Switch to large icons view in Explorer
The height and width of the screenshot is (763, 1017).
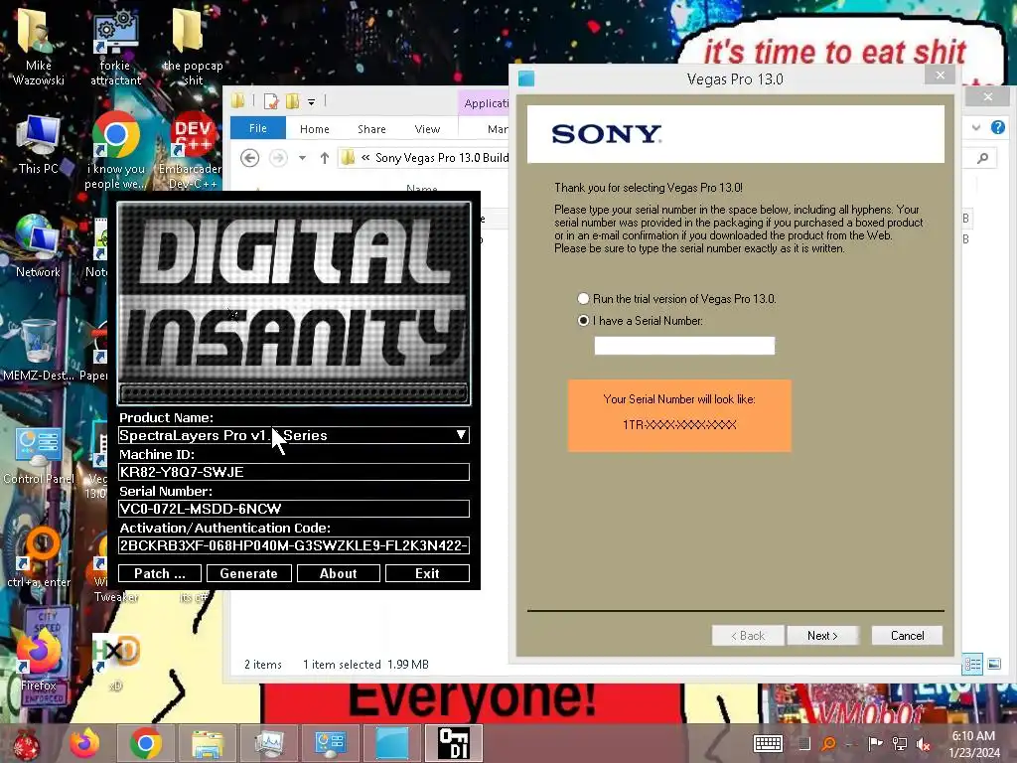tap(994, 664)
